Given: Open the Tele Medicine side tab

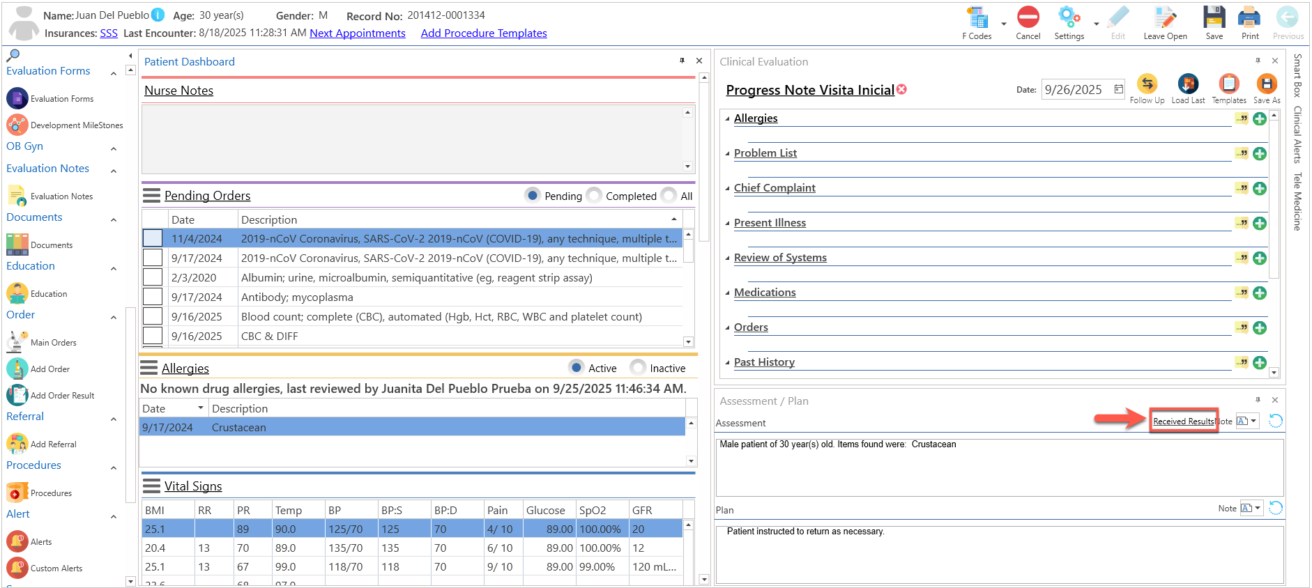Looking at the screenshot, I should [x=1297, y=201].
